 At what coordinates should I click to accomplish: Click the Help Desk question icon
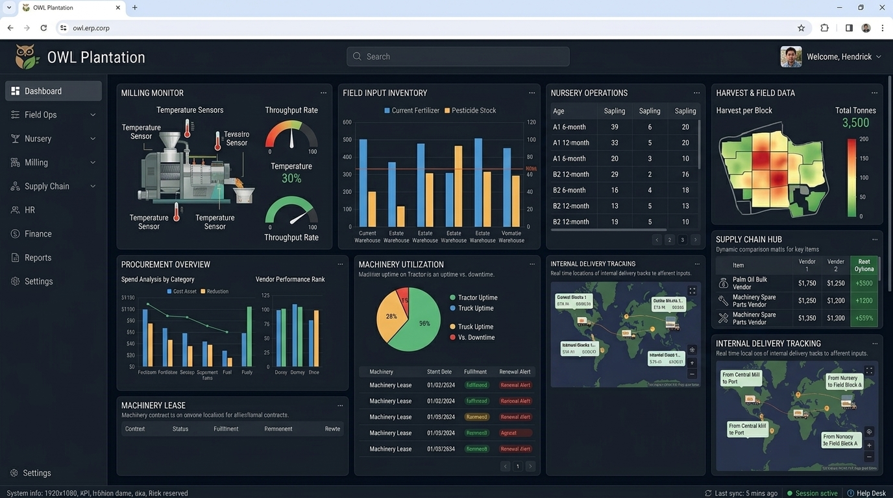tap(851, 493)
